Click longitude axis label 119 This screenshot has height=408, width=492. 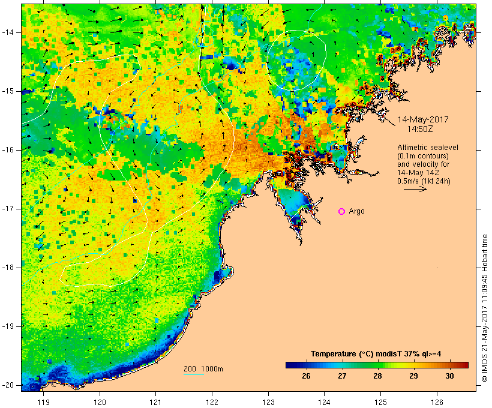(43, 402)
